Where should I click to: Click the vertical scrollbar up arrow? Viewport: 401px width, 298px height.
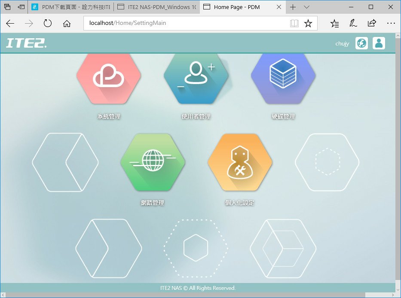tap(398, 36)
